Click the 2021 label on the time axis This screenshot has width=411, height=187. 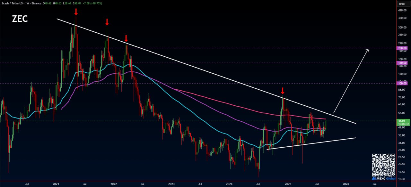coord(56,184)
